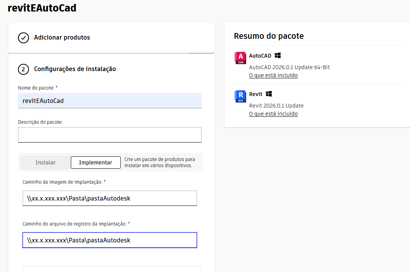
Task: Expand the Adicionar produtos step
Action: 112,38
